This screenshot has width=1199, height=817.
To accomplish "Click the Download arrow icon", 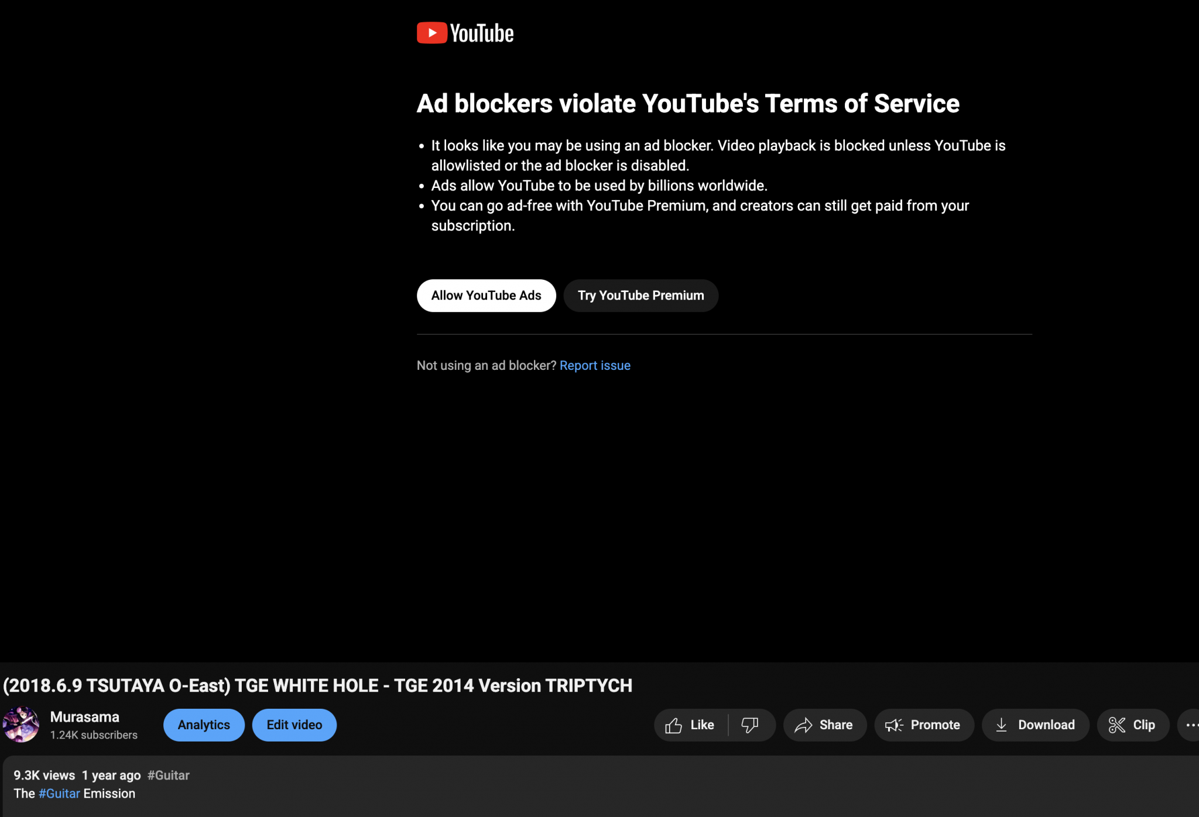I will (x=1002, y=725).
